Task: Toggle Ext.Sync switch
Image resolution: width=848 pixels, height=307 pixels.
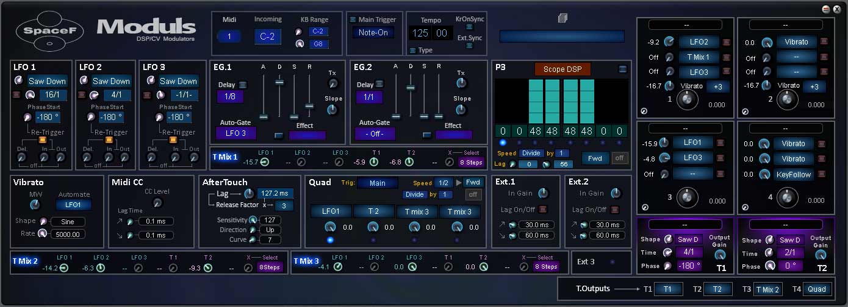Action: point(469,46)
